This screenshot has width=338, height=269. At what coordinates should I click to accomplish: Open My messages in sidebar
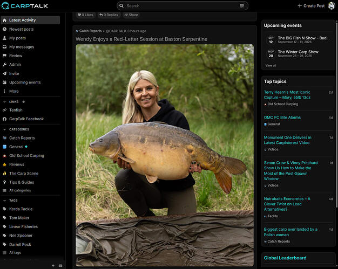(x=30, y=47)
